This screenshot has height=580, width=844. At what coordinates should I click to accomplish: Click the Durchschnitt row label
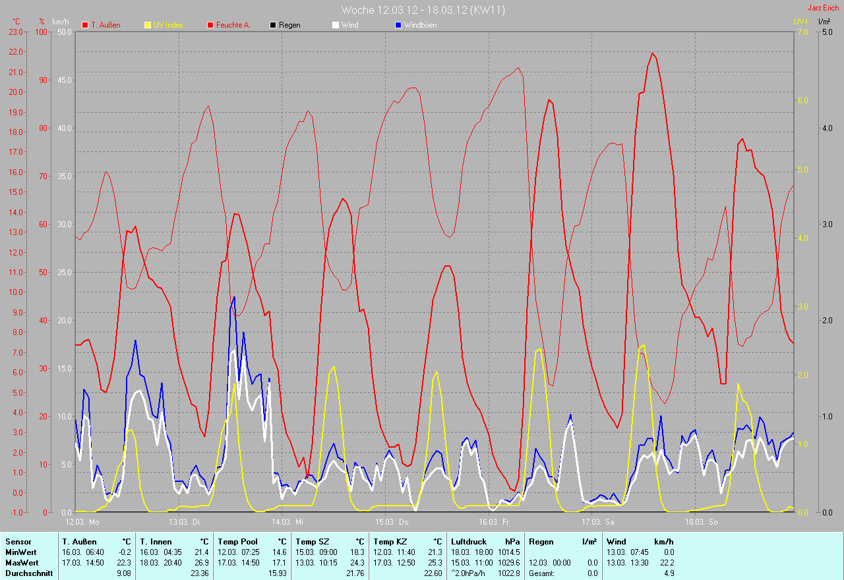point(28,573)
